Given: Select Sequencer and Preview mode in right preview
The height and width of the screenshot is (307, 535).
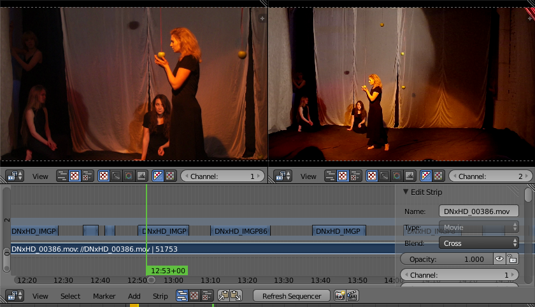Looking at the screenshot, I should click(x=355, y=176).
